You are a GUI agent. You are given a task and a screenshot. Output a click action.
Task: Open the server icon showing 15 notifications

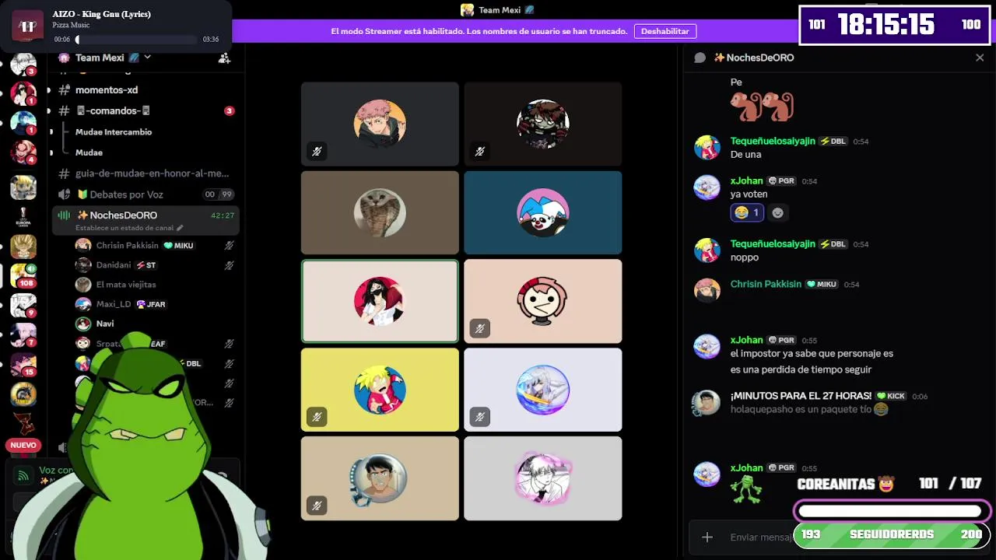click(23, 365)
